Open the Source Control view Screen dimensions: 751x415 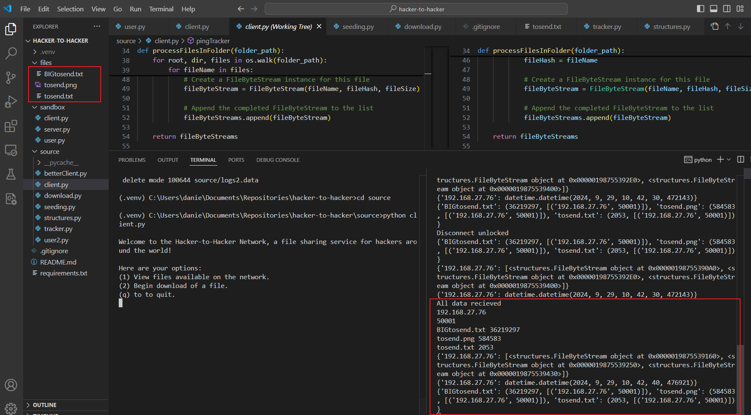[11, 78]
